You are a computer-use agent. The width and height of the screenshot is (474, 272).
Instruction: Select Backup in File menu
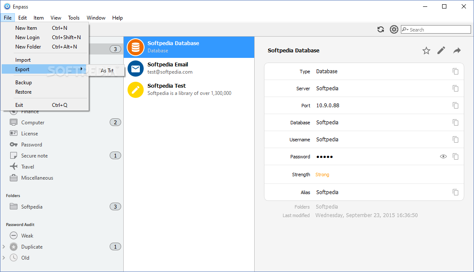(45, 82)
